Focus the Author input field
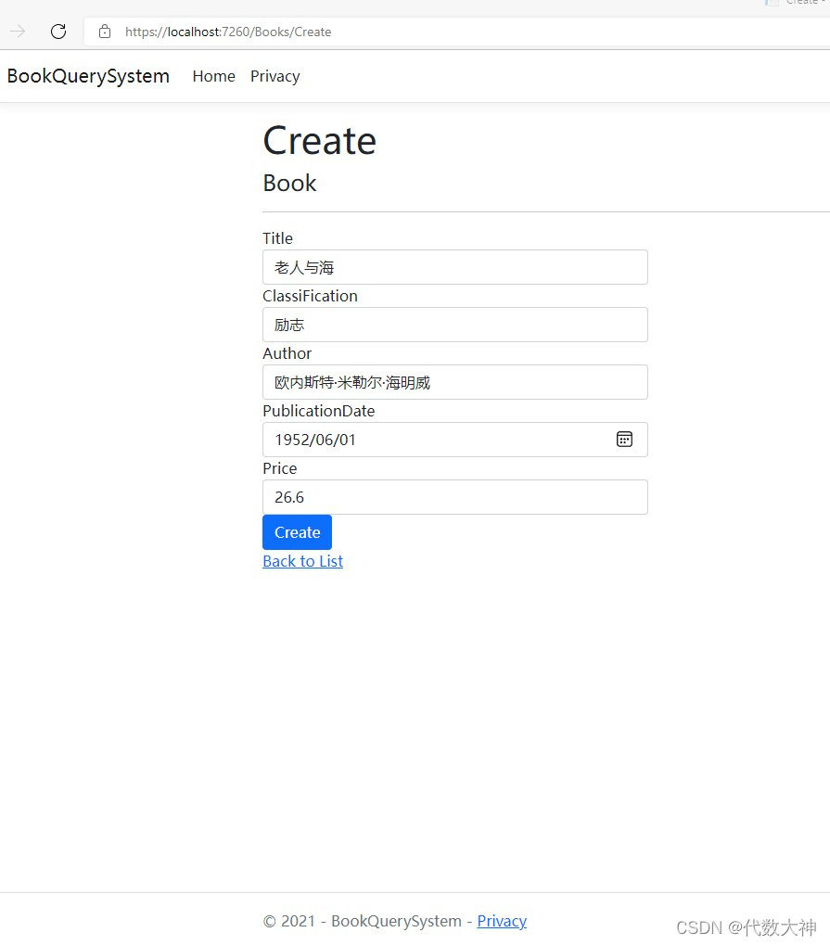 (x=455, y=382)
